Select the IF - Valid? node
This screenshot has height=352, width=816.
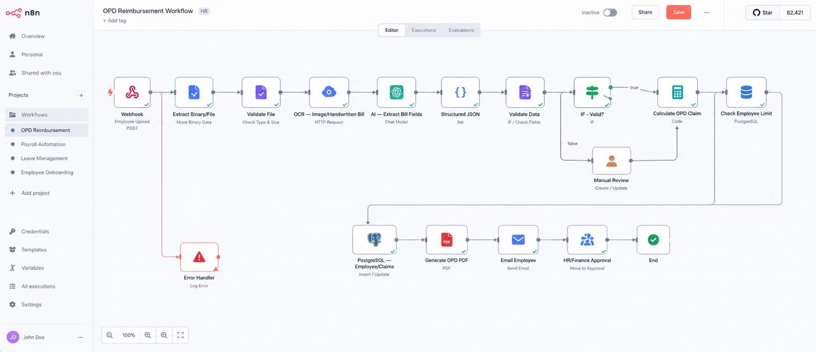(x=592, y=92)
